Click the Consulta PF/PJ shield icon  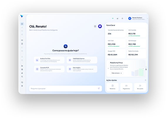tap(37, 69)
